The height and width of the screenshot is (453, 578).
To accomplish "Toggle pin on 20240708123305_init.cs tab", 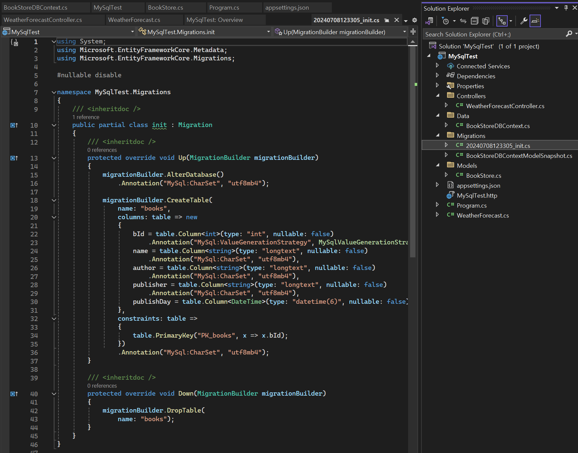I will point(387,20).
